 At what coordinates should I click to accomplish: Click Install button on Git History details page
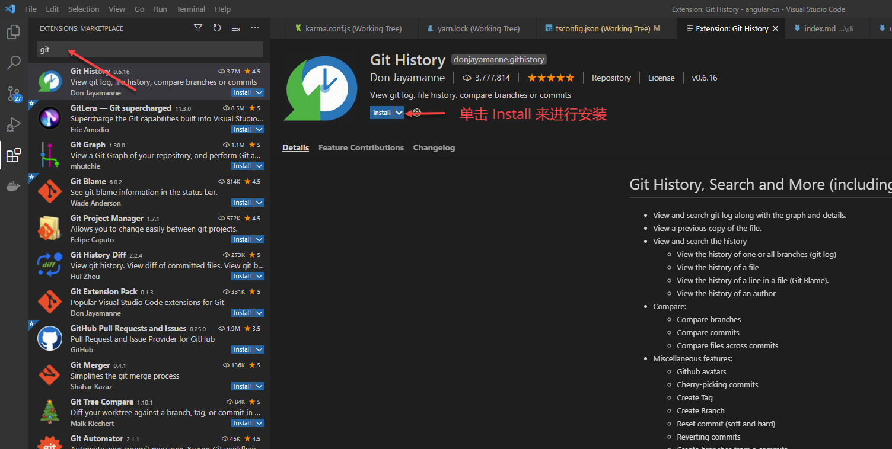[382, 113]
